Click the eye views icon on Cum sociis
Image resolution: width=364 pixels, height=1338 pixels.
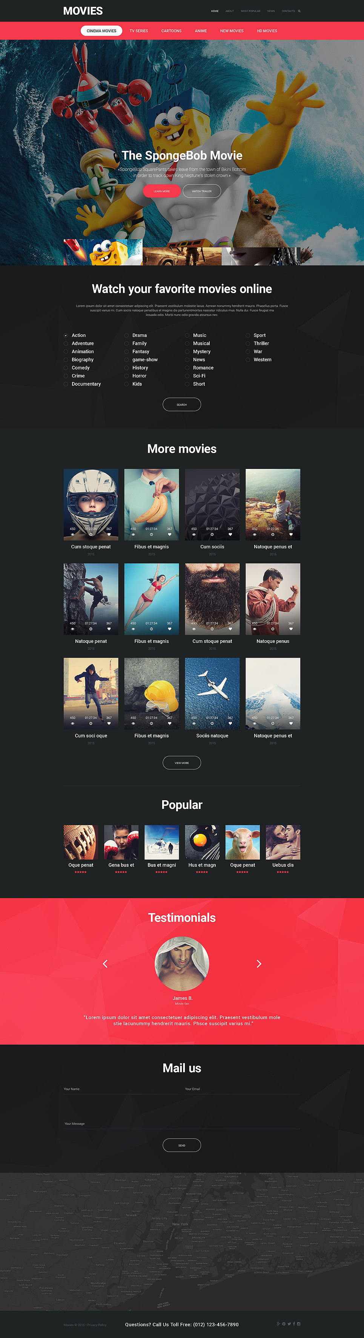pyautogui.click(x=194, y=534)
